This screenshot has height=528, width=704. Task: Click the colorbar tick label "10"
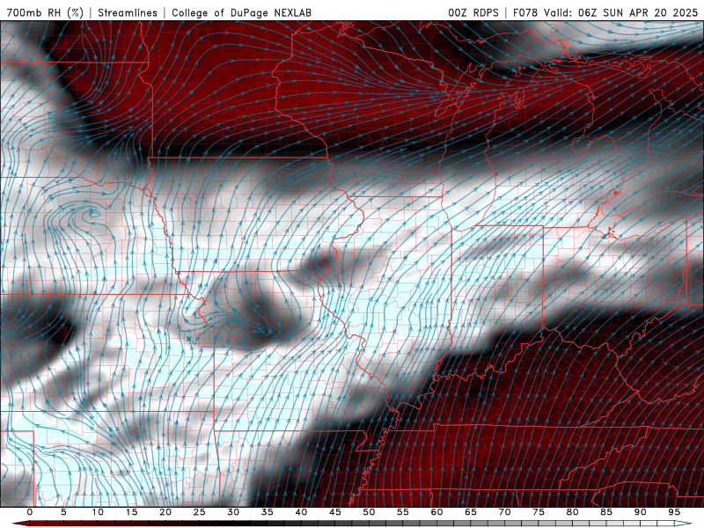(98, 512)
